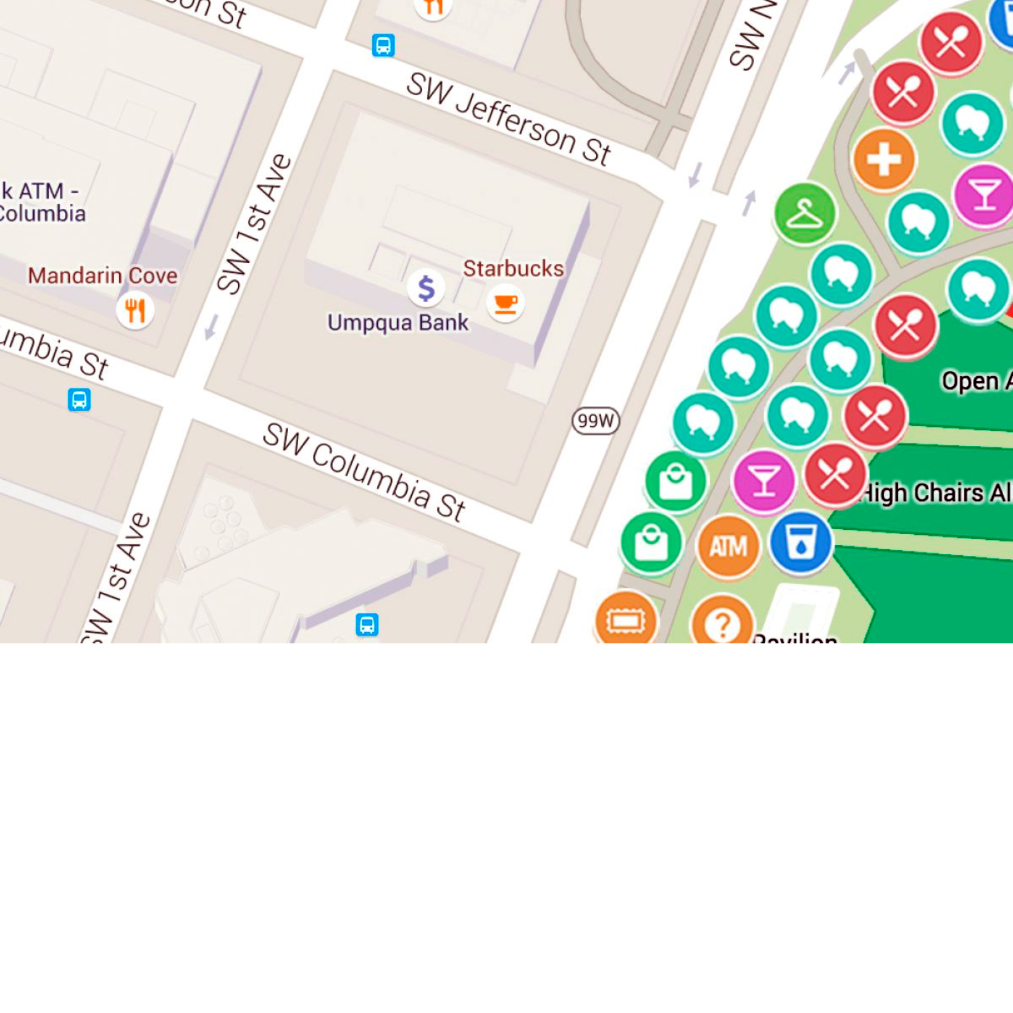Screen dimensions: 1013x1013
Task: Click the 99W highway shield
Action: point(596,421)
